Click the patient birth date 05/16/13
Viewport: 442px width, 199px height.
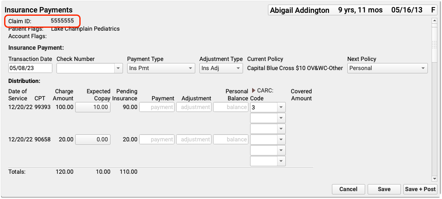coord(407,10)
